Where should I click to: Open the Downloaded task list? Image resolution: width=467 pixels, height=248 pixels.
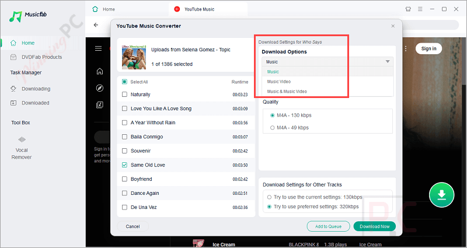tap(30, 103)
